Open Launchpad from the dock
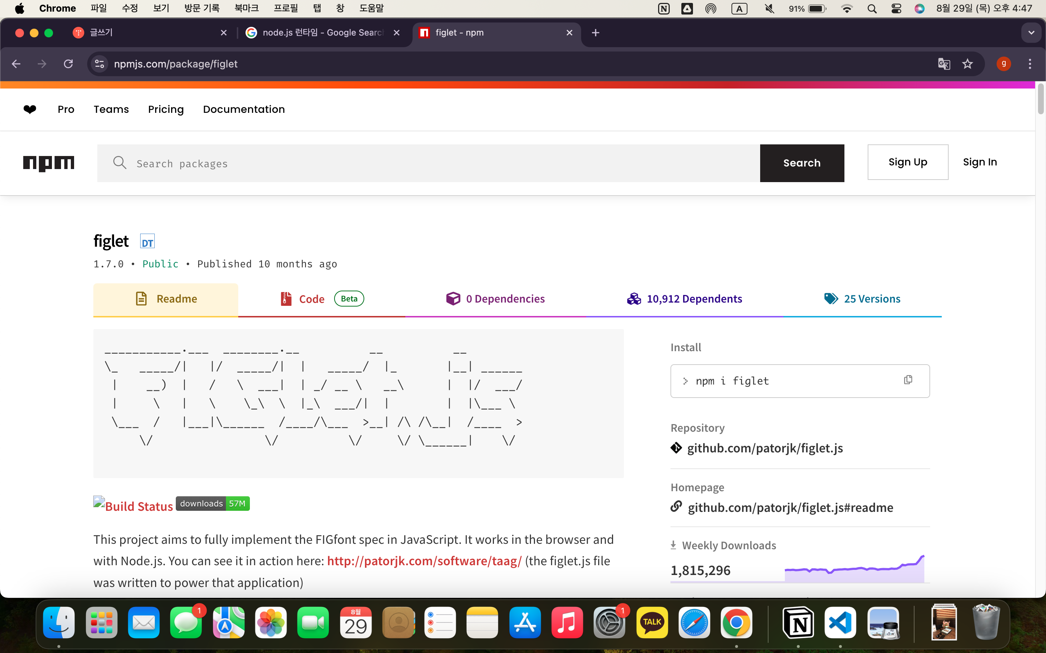The width and height of the screenshot is (1046, 653). (x=101, y=623)
